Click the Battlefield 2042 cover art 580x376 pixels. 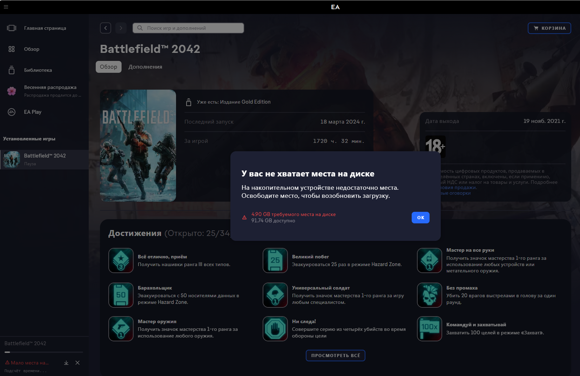click(x=138, y=146)
